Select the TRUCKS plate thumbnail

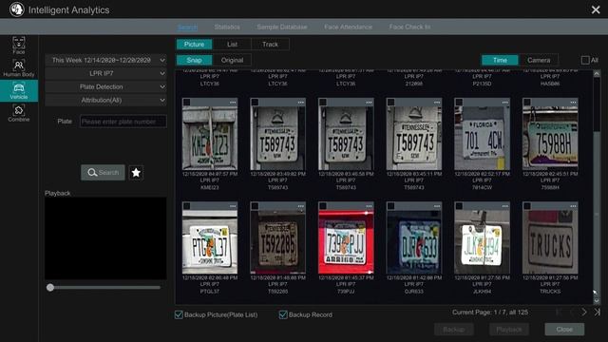550,242
